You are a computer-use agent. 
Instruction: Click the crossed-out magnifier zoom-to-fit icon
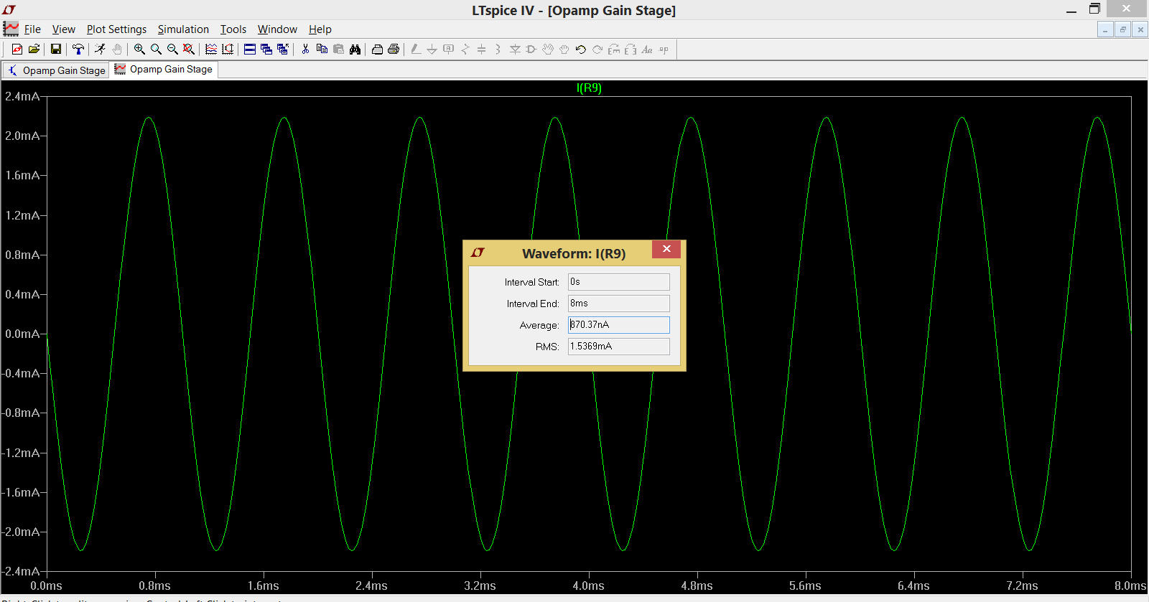click(x=189, y=49)
